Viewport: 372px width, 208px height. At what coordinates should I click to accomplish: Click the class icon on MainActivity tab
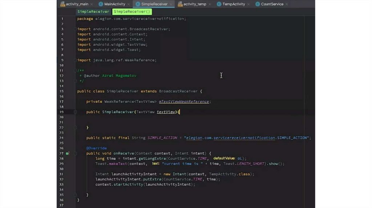[x=101, y=4]
